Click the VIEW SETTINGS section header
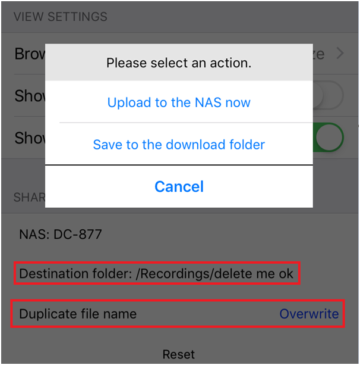Viewport: 360px width, 365px height. coord(61,16)
